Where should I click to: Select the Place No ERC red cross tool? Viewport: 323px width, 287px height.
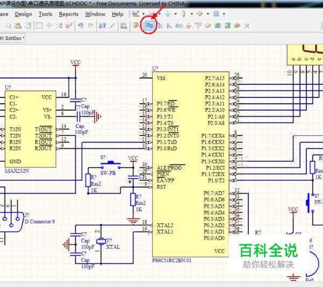[x=247, y=26]
